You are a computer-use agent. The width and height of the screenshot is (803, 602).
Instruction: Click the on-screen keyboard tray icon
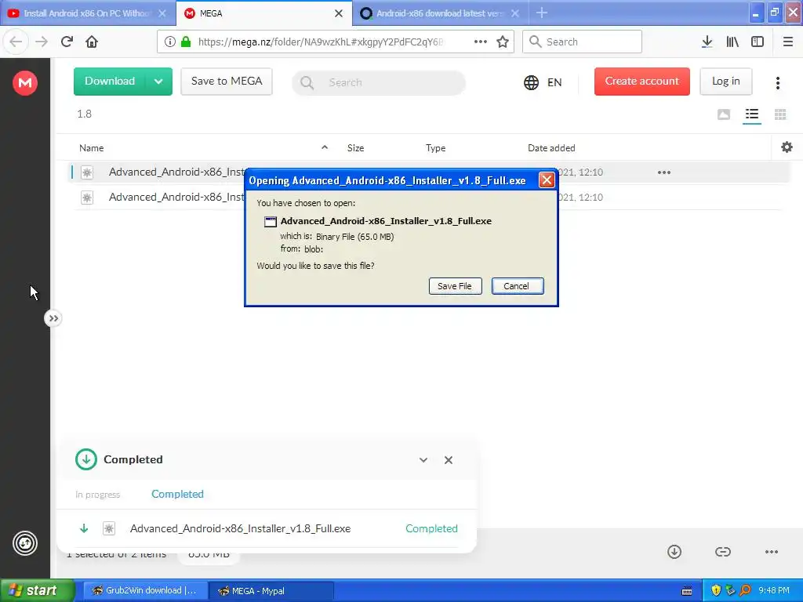[687, 591]
